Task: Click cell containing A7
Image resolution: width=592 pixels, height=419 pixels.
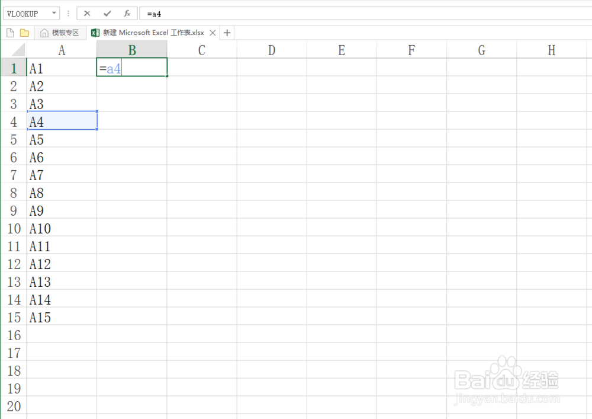Action: tap(62, 175)
